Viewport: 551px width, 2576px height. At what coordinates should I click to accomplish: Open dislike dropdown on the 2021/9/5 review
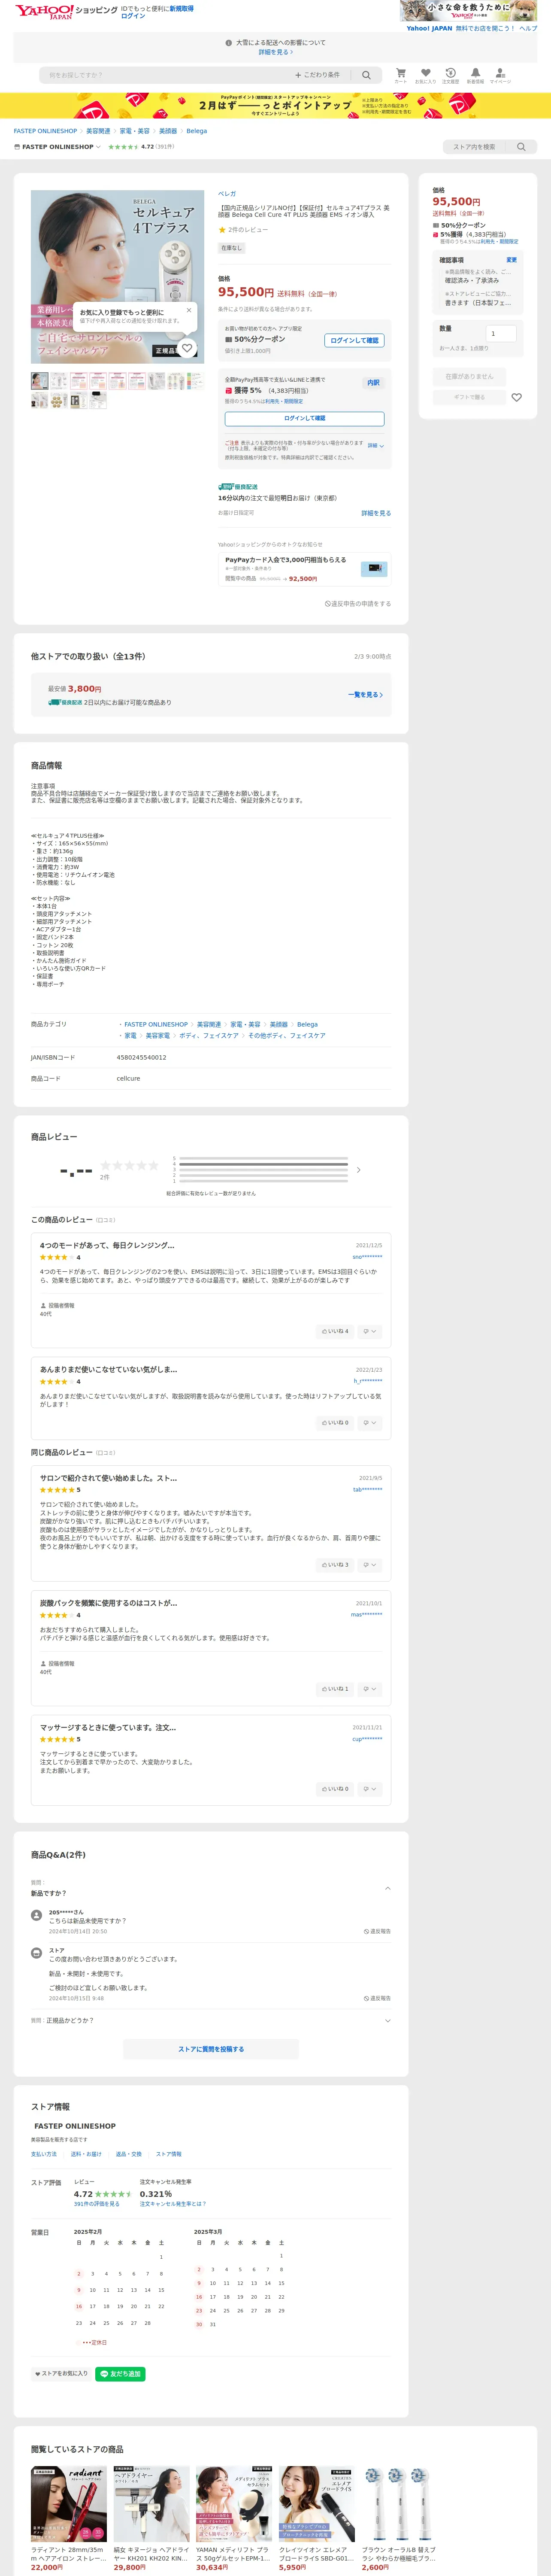(x=370, y=1565)
